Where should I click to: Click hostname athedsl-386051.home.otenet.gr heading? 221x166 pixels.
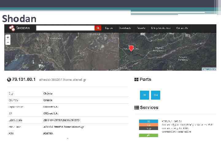pyautogui.click(x=63, y=80)
